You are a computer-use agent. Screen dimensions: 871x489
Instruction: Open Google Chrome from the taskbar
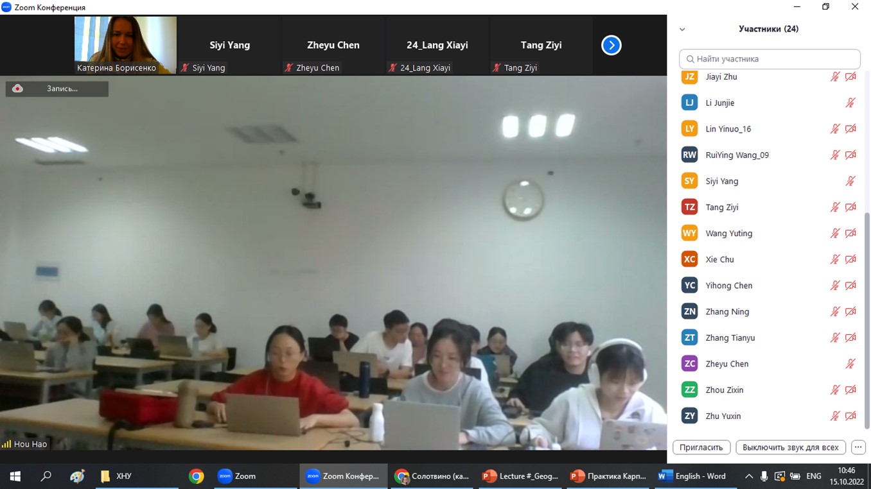pos(197,476)
